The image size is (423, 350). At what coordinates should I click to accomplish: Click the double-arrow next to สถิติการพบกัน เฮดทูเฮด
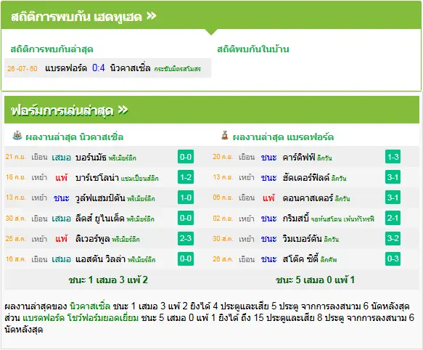point(152,16)
